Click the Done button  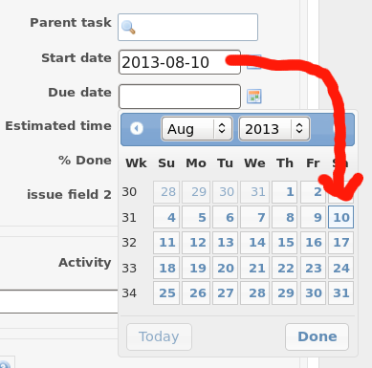tap(317, 336)
